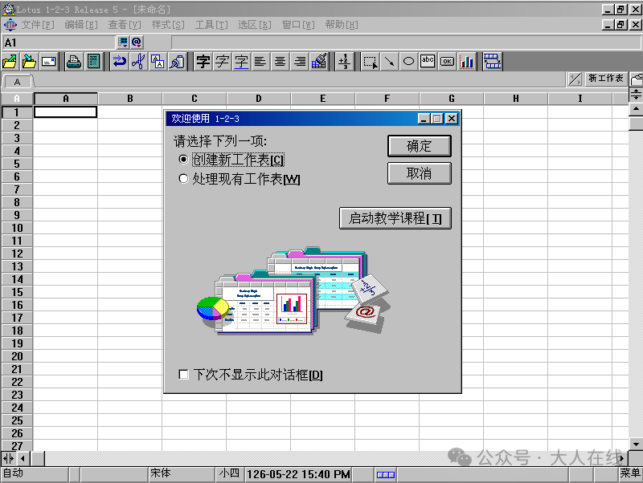The height and width of the screenshot is (483, 643).
Task: Open the 宋体 font selector in status bar
Action: coord(182,474)
